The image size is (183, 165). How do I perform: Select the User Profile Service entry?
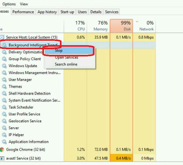[24, 114]
